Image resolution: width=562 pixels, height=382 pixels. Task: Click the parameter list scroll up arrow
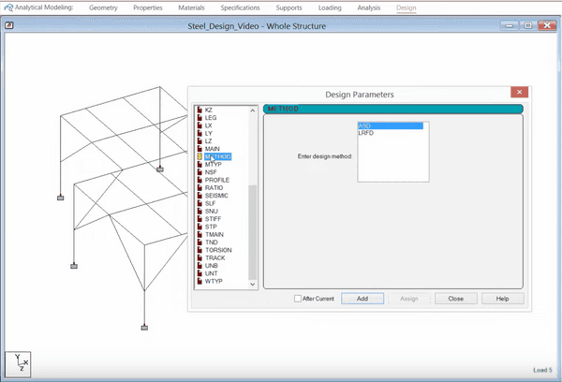point(252,110)
